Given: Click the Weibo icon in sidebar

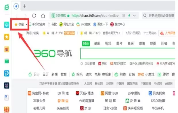Looking at the screenshot, I should pos(7,49).
